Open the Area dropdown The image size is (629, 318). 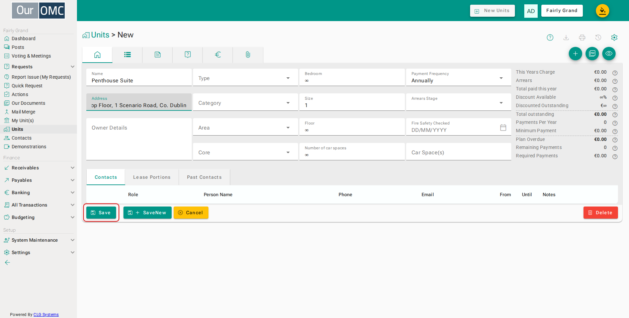click(x=246, y=127)
